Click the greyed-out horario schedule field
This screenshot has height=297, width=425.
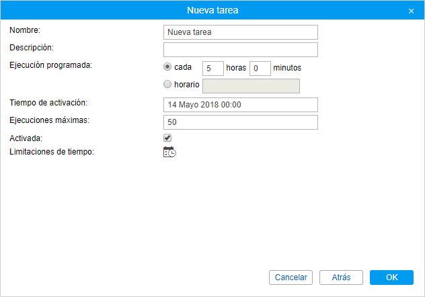(x=251, y=85)
